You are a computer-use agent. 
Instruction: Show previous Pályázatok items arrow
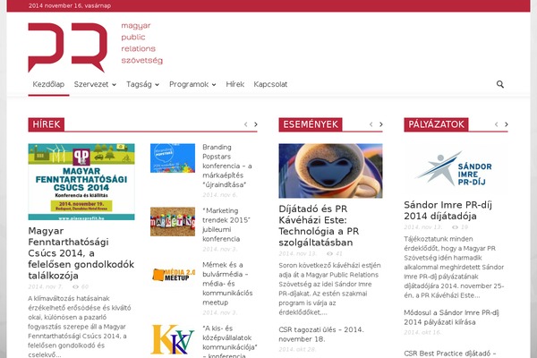coord(496,124)
